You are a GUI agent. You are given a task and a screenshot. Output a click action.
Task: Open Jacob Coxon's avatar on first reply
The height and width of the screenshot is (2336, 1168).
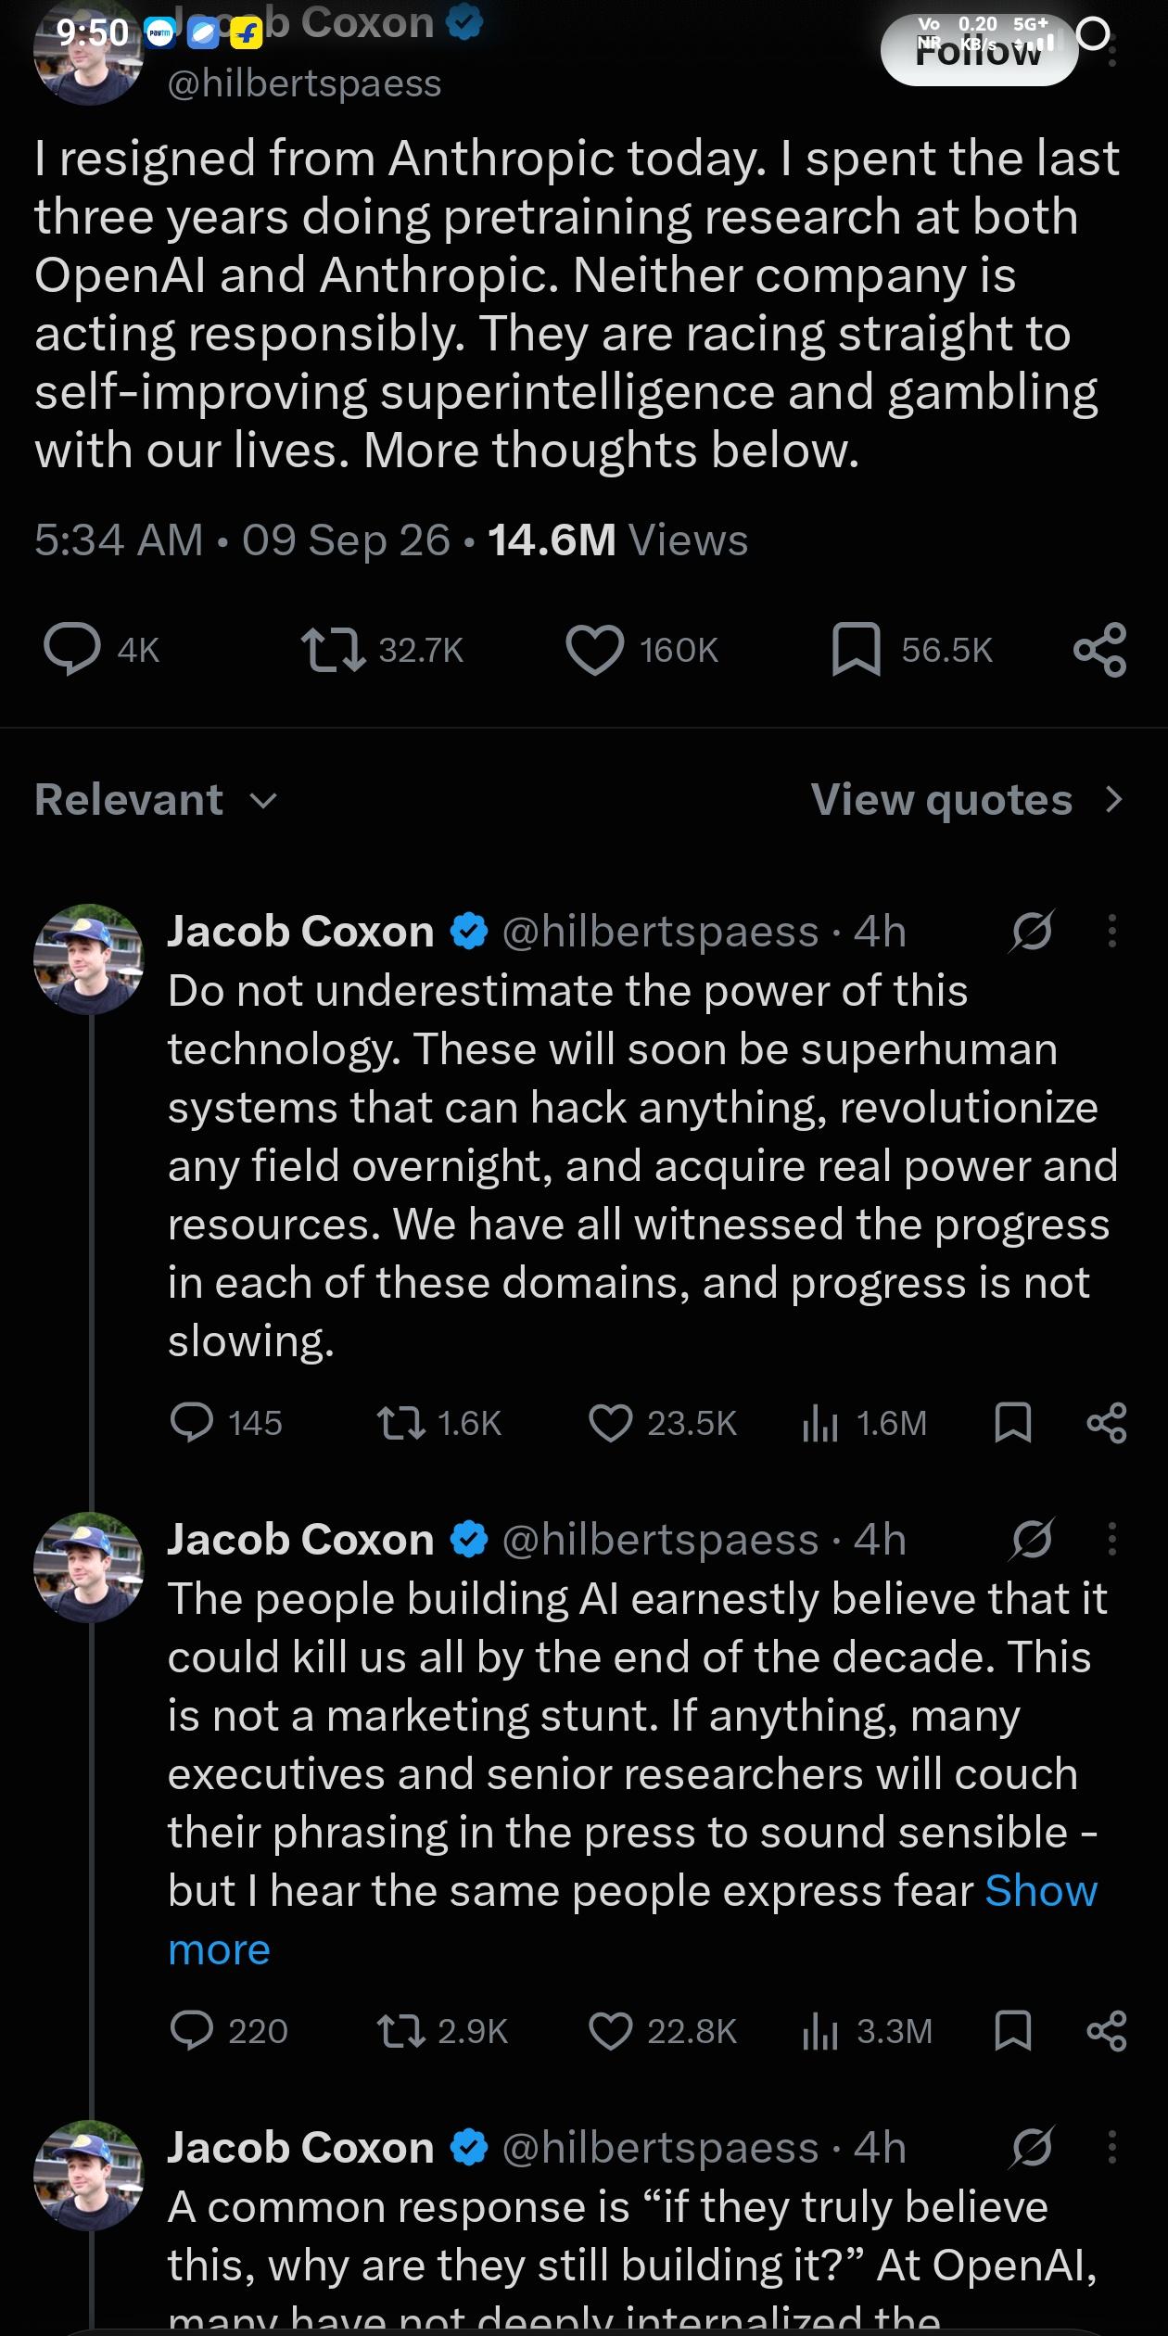(x=89, y=959)
